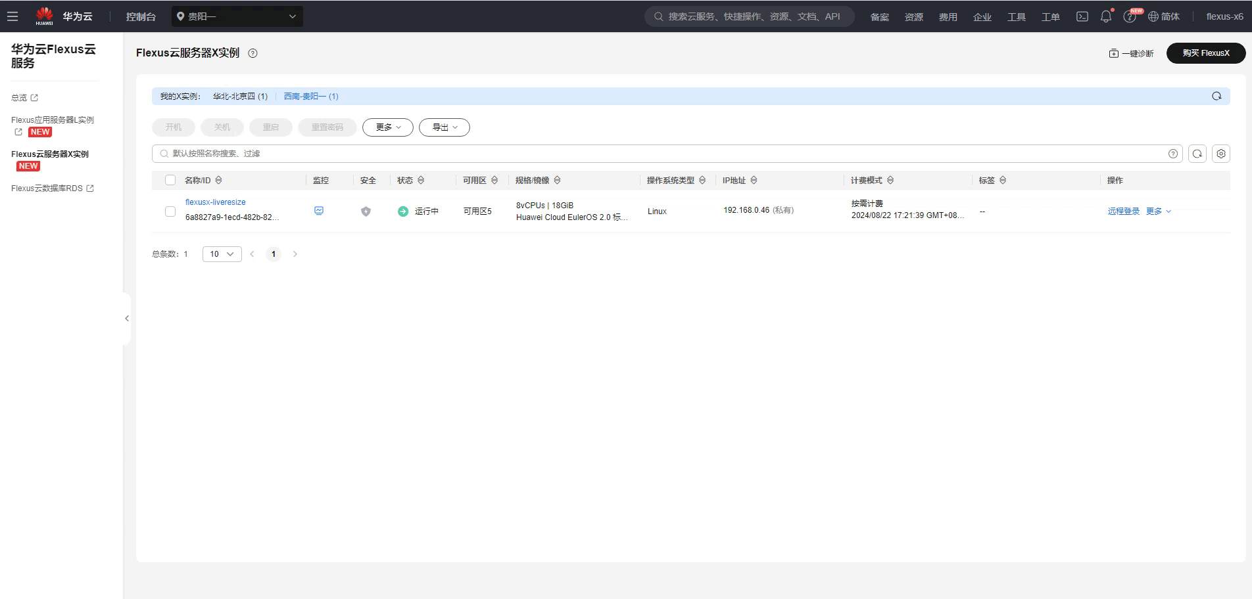Sort by 名称/ID column
The width and height of the screenshot is (1252, 599).
(x=219, y=180)
